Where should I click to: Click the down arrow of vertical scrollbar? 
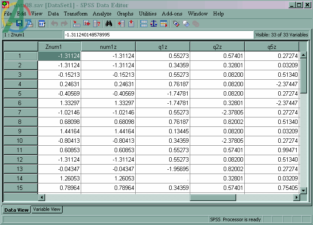pyautogui.click(x=304, y=191)
